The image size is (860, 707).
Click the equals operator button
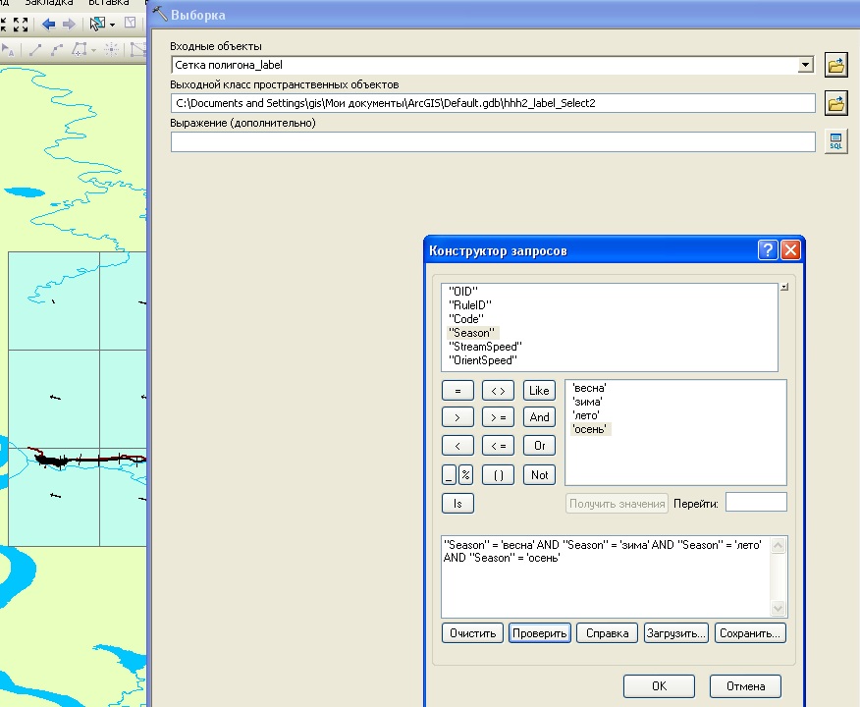[x=457, y=391]
